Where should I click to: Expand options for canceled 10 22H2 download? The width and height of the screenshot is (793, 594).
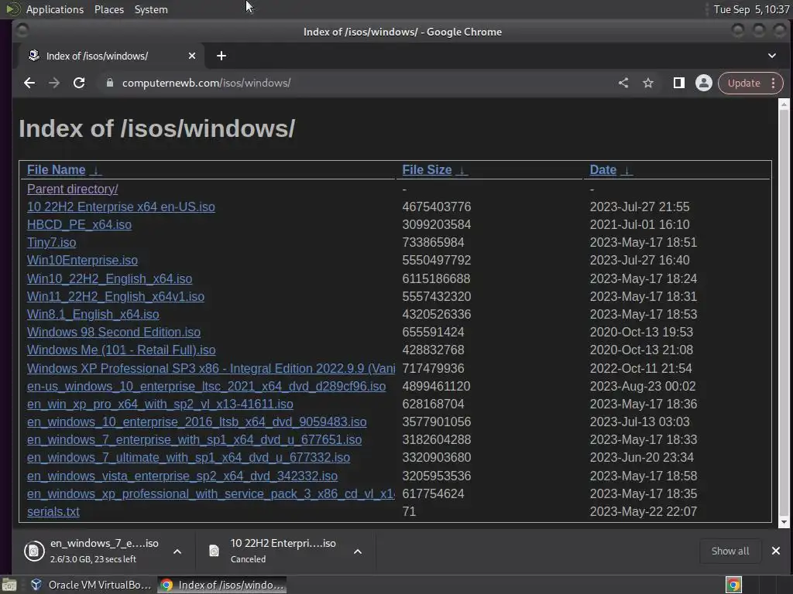tap(358, 551)
